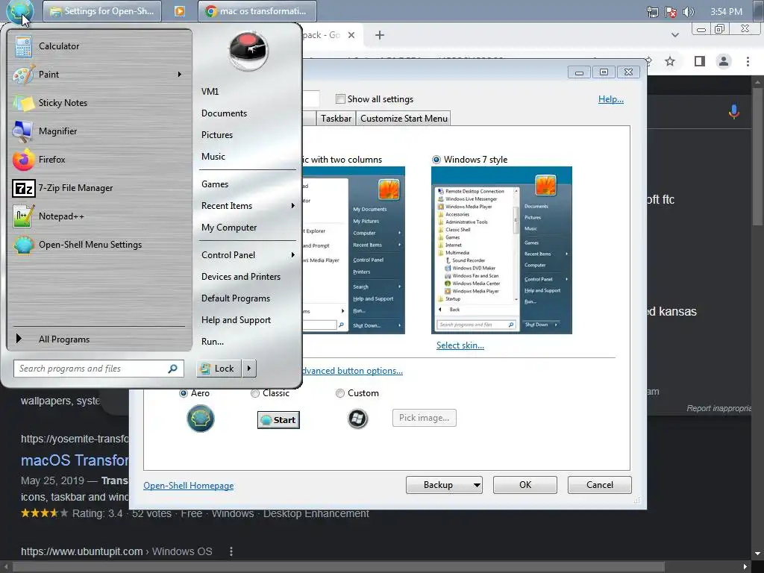The width and height of the screenshot is (764, 573).
Task: Launch Firefox from pinned programs
Action: pyautogui.click(x=99, y=160)
